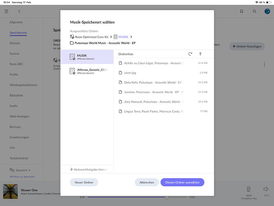
Task: Click the Ordnerliste header label
Action: pyautogui.click(x=125, y=54)
